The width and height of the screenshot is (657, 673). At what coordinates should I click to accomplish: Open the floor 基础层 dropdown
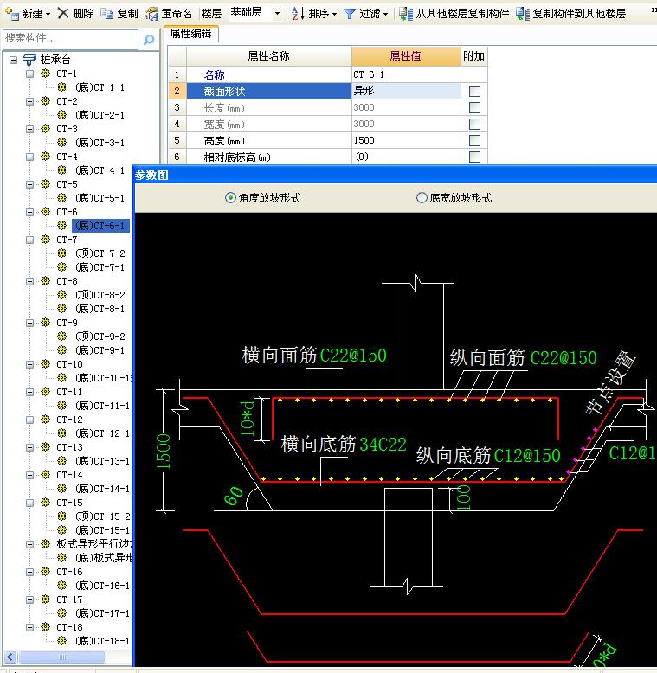pos(277,14)
